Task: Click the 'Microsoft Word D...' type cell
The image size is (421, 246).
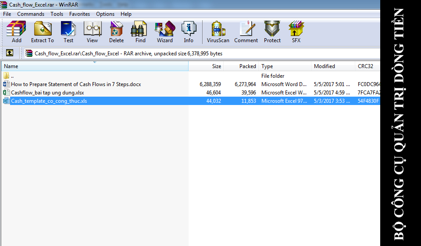Action: pos(284,84)
